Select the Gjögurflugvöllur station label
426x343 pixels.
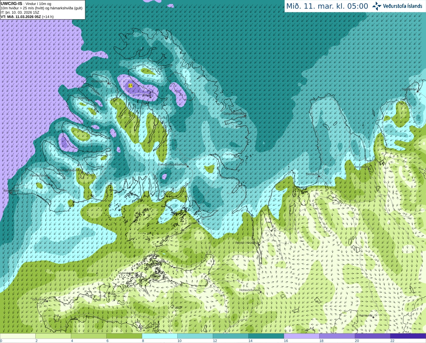coord(235,114)
